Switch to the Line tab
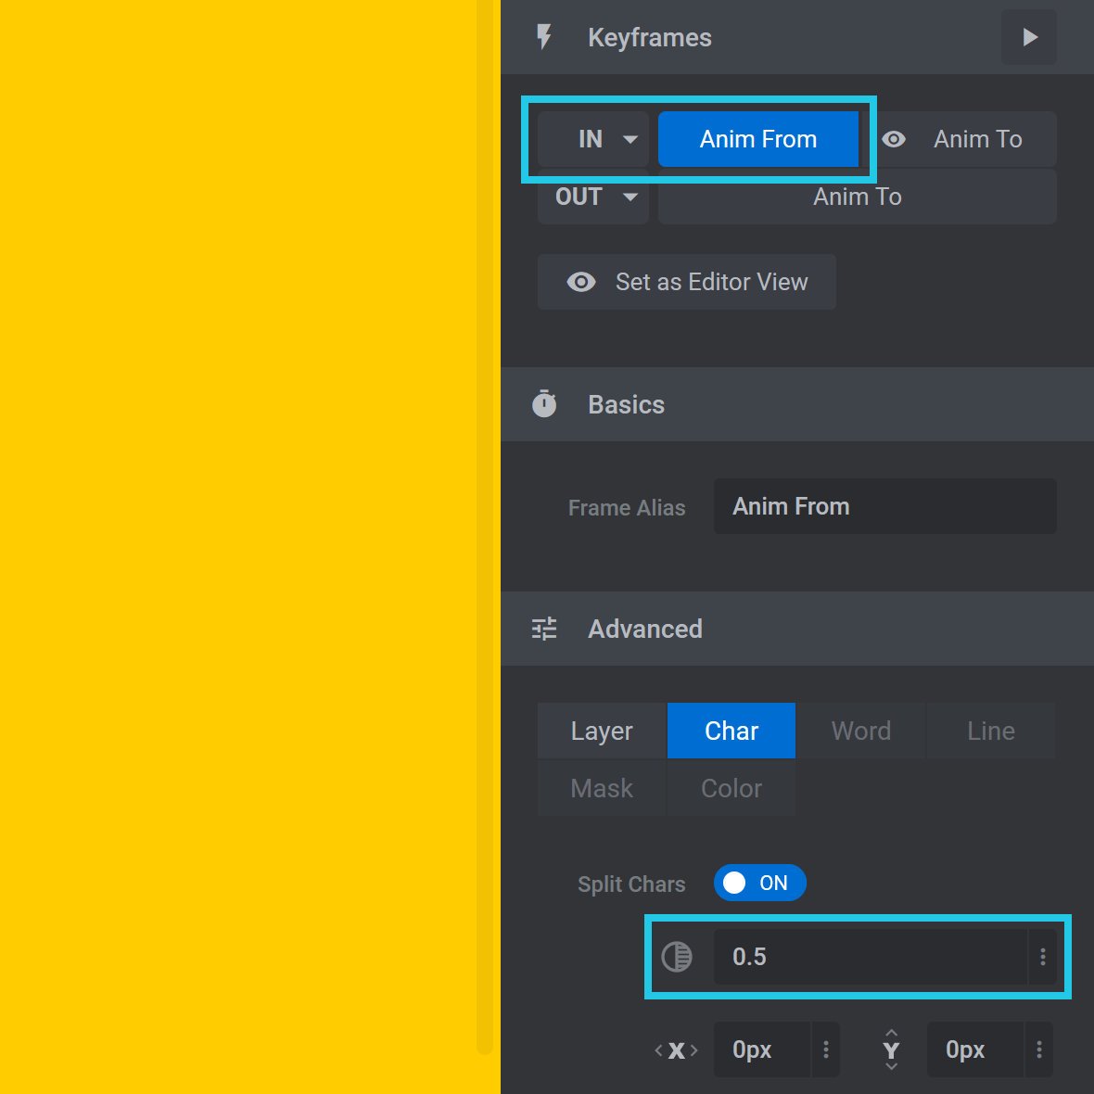The height and width of the screenshot is (1094, 1094). pyautogui.click(x=991, y=731)
